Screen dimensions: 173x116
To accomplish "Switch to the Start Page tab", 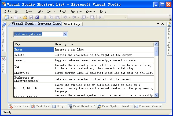I will [x=72, y=24].
